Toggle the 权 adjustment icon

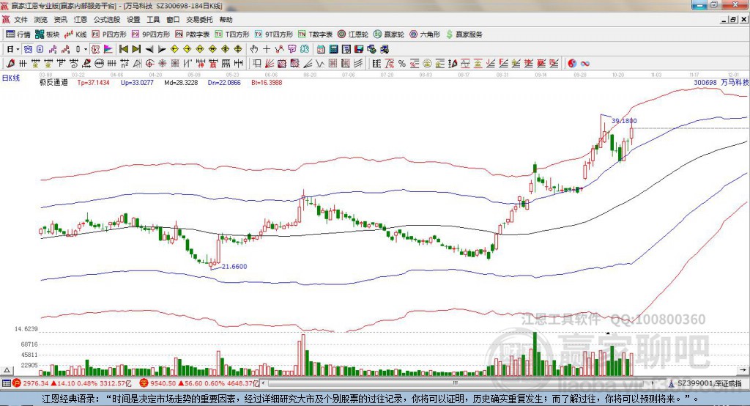[x=96, y=49]
